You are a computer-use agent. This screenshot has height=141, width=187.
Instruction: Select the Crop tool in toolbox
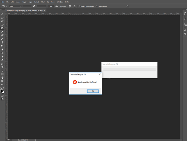tap(2, 28)
